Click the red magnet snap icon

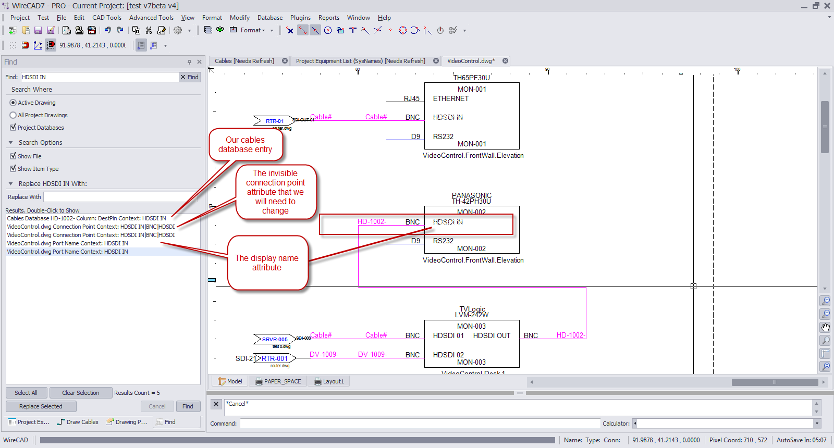[25, 45]
